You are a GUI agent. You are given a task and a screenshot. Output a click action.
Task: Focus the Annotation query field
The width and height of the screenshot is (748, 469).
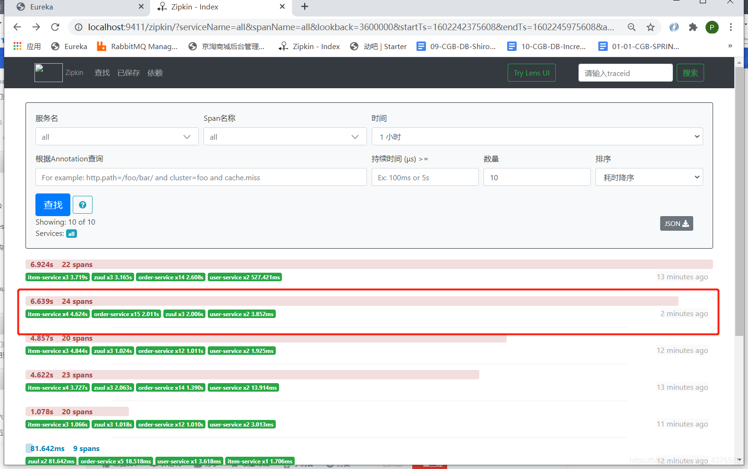click(x=201, y=177)
